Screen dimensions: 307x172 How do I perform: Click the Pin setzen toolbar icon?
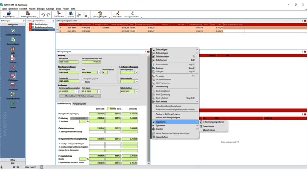click(118, 14)
